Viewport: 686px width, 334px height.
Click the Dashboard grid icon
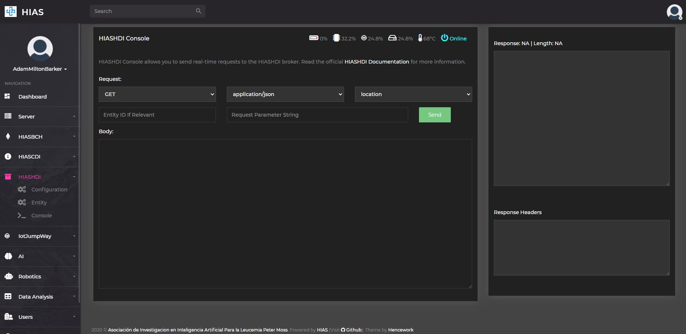[7, 96]
